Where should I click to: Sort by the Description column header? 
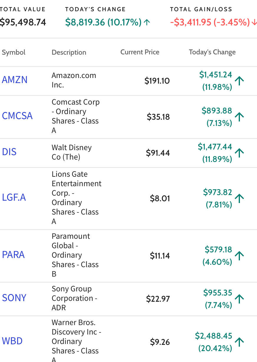pos(69,52)
